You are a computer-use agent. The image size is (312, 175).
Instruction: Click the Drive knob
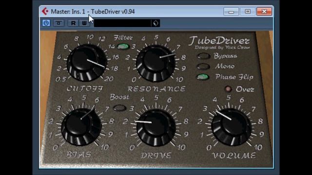(x=156, y=128)
